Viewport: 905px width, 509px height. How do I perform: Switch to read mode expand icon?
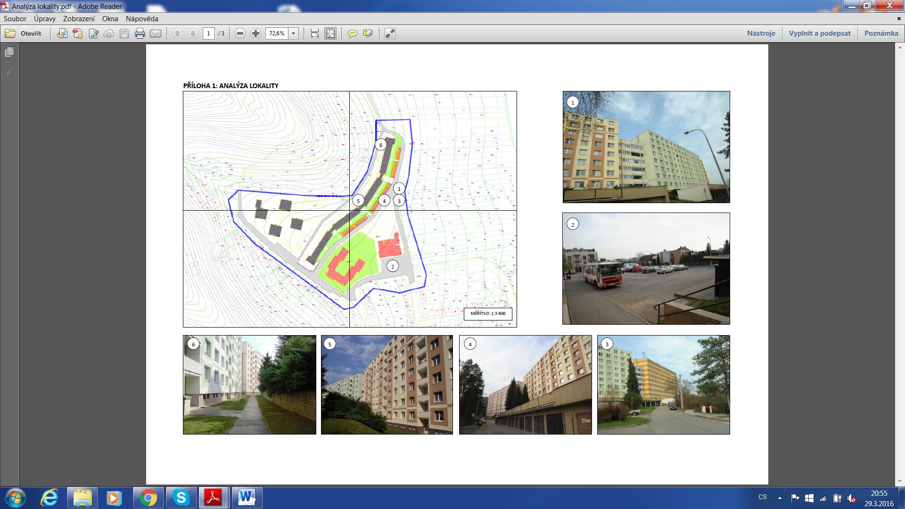(x=390, y=33)
